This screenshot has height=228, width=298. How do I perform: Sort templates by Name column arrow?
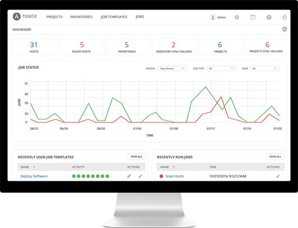(34, 167)
